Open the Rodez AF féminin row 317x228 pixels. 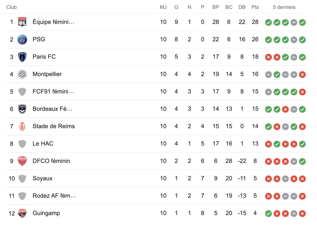[x=156, y=196]
